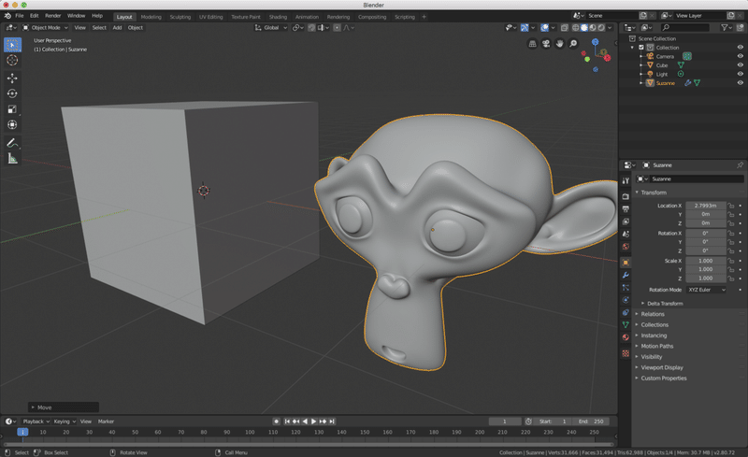Viewport: 748px width, 457px height.
Task: Select the Move tool in the toolbar
Action: [x=12, y=78]
